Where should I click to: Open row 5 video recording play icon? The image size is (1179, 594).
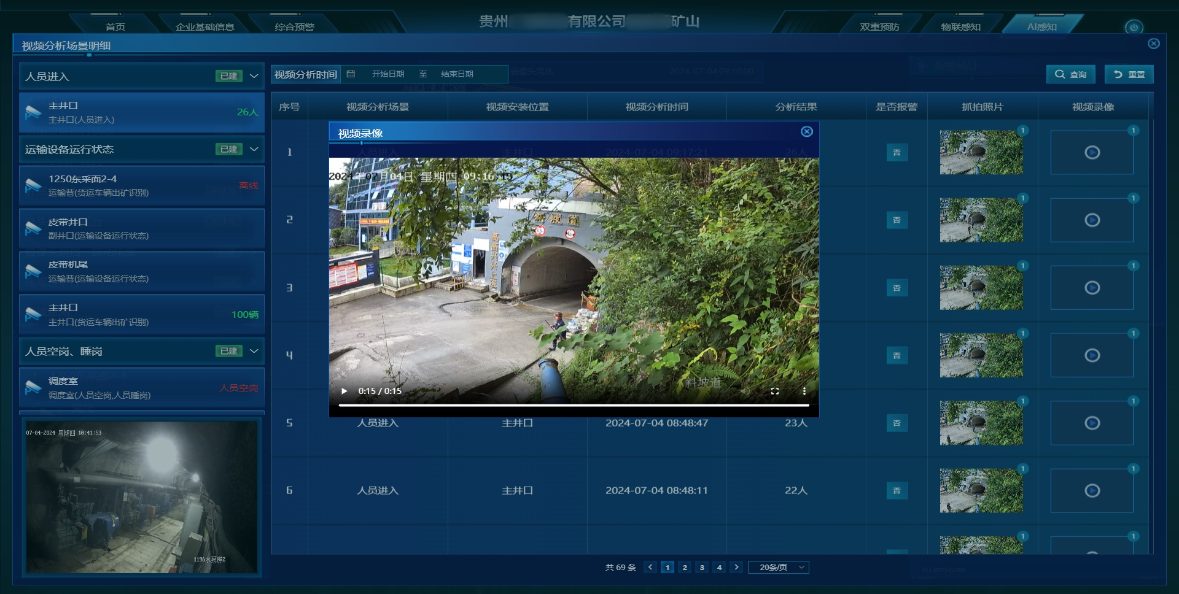[x=1092, y=423]
